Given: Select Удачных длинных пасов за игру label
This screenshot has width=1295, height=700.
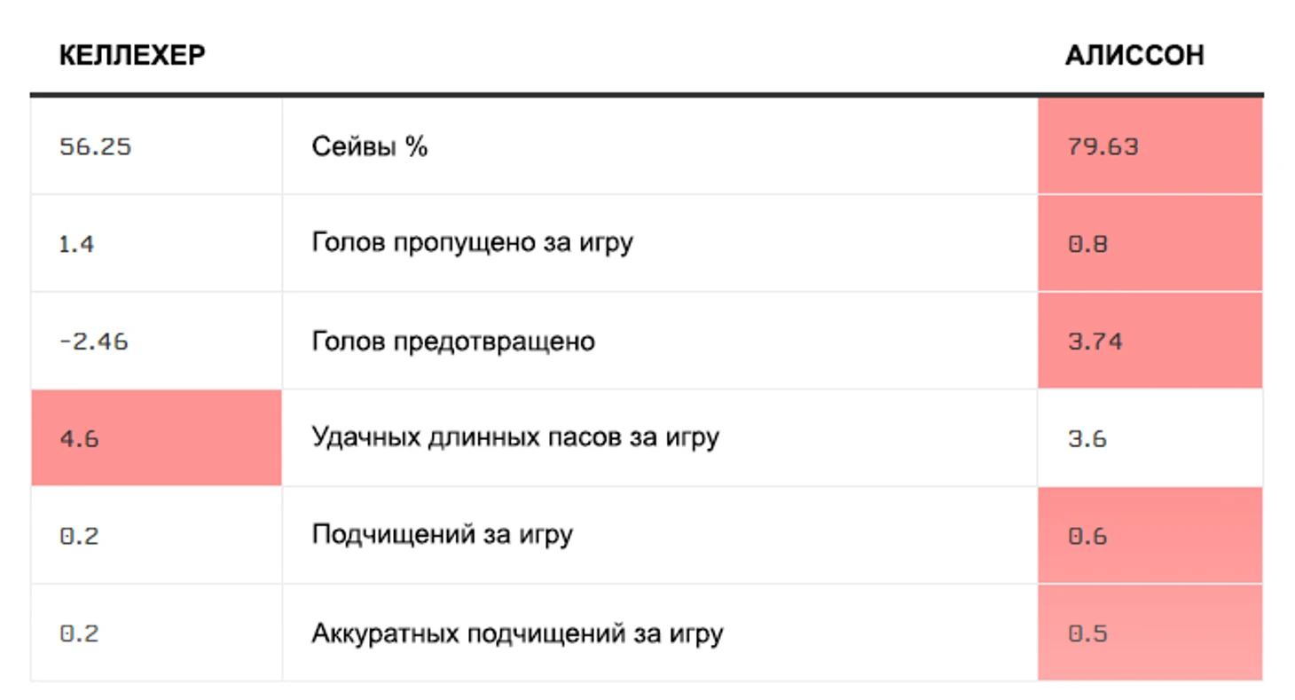Looking at the screenshot, I should 514,437.
